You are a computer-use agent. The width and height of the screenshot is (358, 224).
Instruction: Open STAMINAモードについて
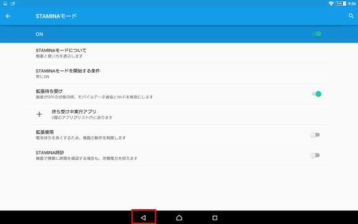(179, 53)
